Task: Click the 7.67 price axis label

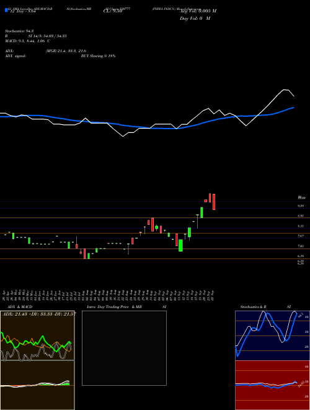Action: click(301, 236)
